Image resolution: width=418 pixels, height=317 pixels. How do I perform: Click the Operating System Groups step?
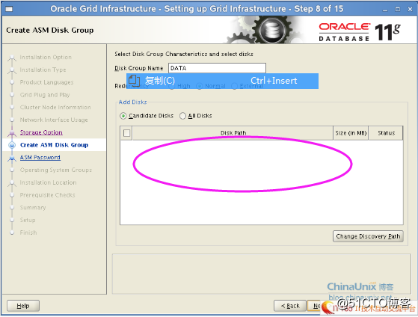point(56,170)
